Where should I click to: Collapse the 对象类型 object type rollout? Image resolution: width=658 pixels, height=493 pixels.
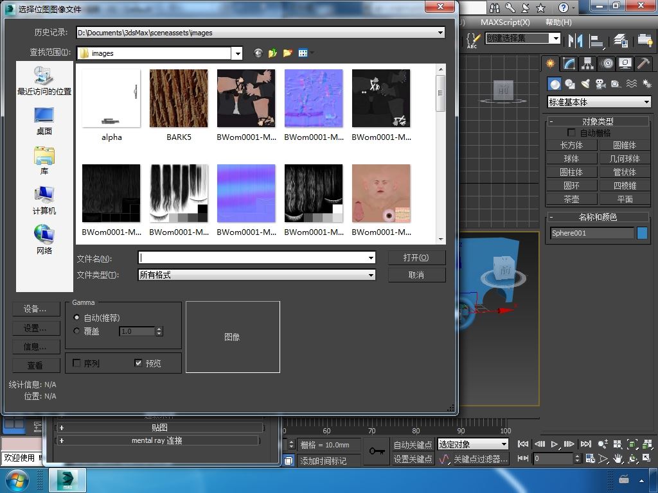point(598,121)
